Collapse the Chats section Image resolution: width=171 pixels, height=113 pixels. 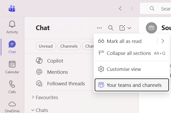coord(40,110)
